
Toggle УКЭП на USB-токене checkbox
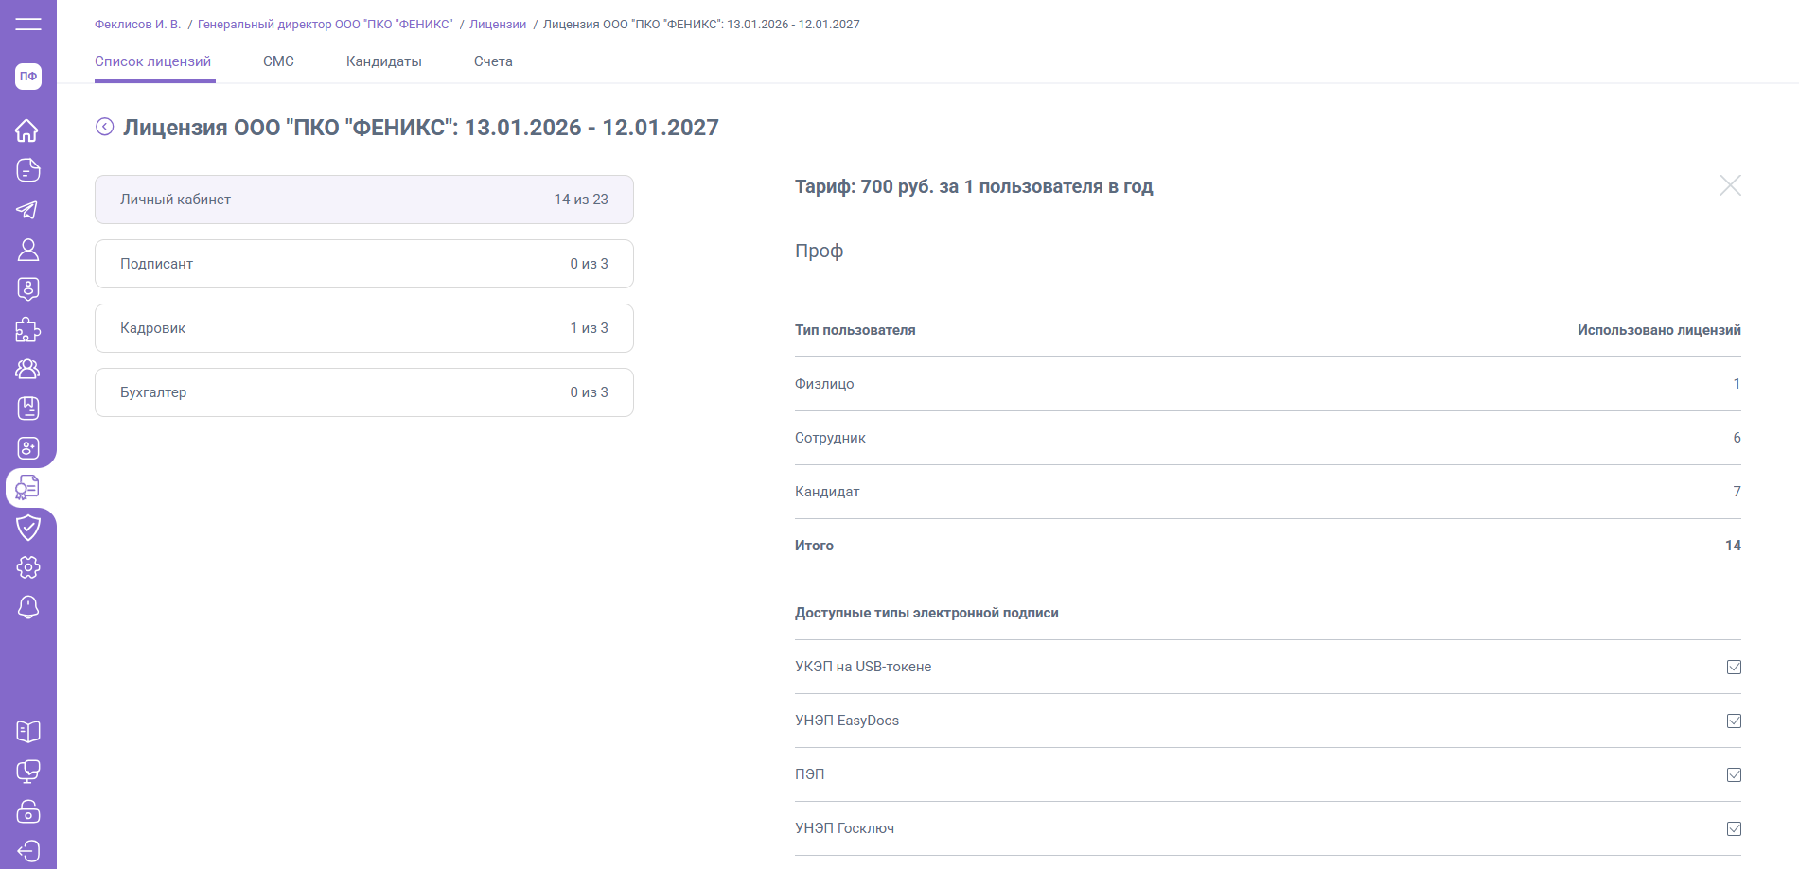point(1734,667)
